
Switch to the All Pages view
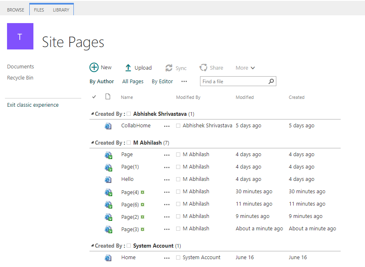tap(133, 82)
